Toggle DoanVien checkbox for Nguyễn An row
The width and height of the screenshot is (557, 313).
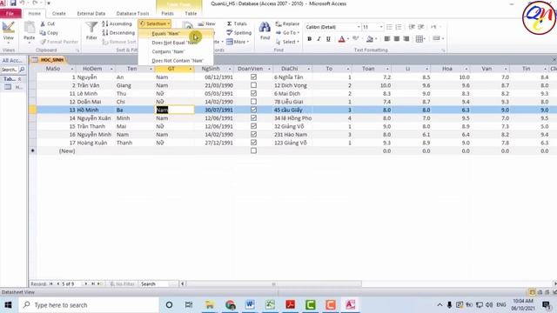click(x=253, y=77)
